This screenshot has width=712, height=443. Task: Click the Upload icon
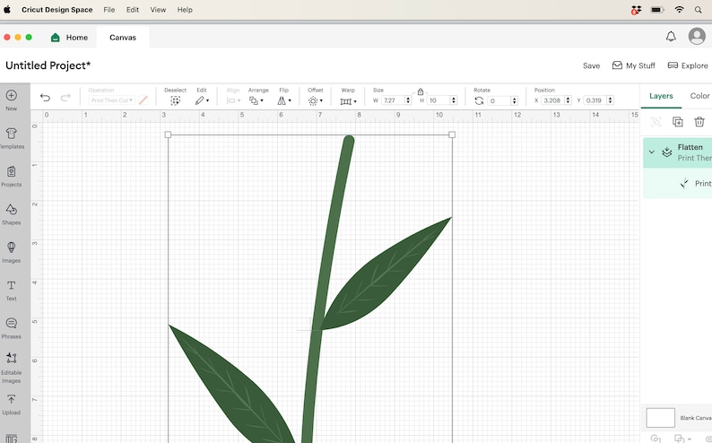tap(12, 399)
